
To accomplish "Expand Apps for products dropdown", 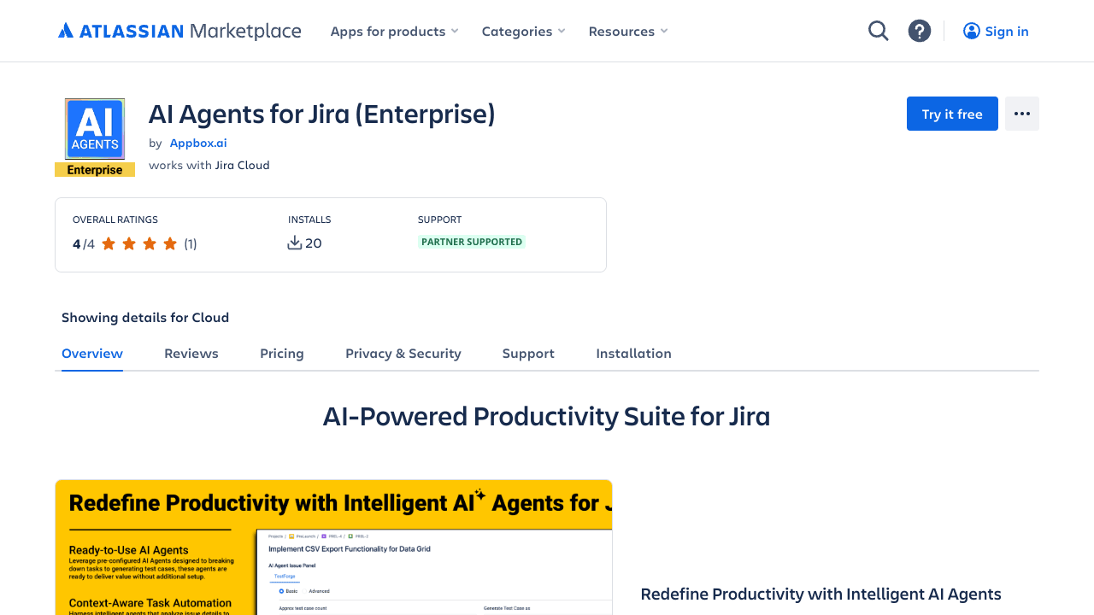I will pyautogui.click(x=395, y=31).
